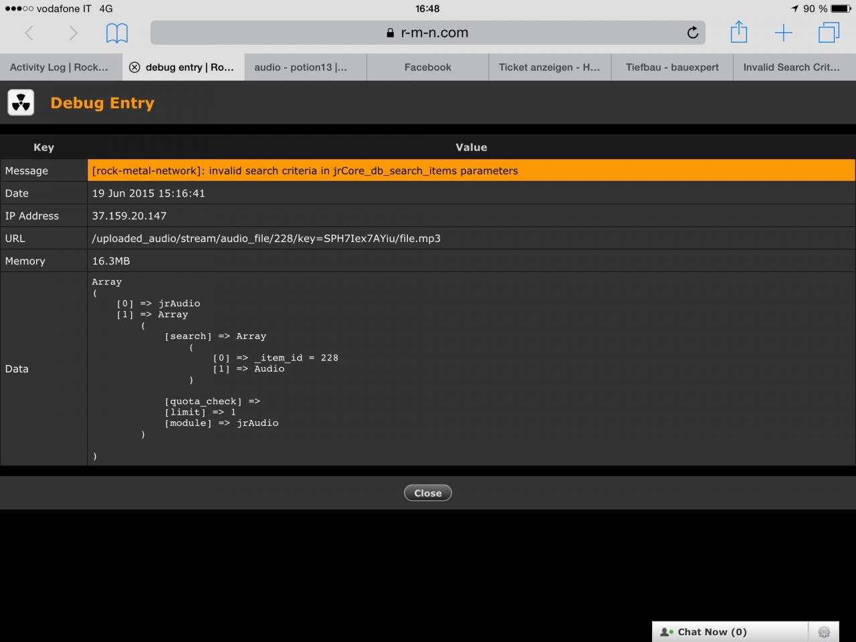Viewport: 856px width, 642px height.
Task: Tap the Chat Now person icon
Action: click(667, 632)
